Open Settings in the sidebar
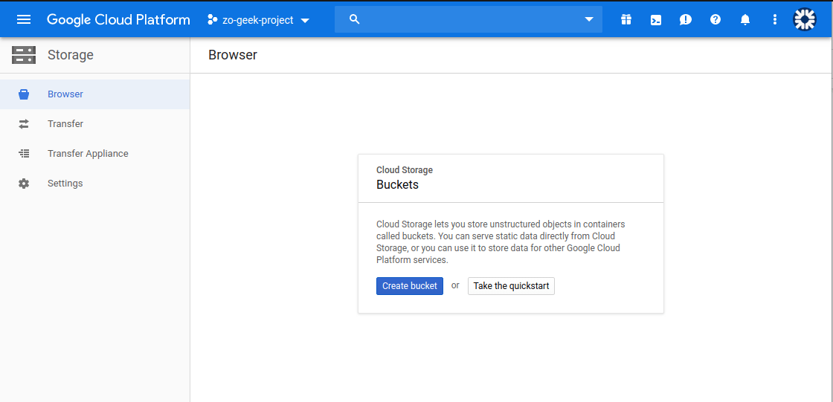This screenshot has width=833, height=402. (x=94, y=184)
